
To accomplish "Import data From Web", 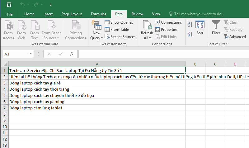I will click(x=21, y=30).
